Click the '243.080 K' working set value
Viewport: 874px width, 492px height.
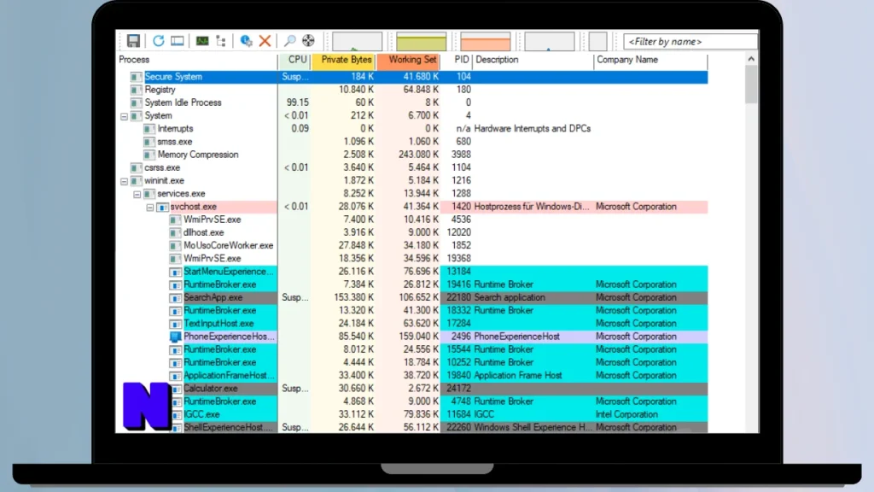[x=418, y=155]
